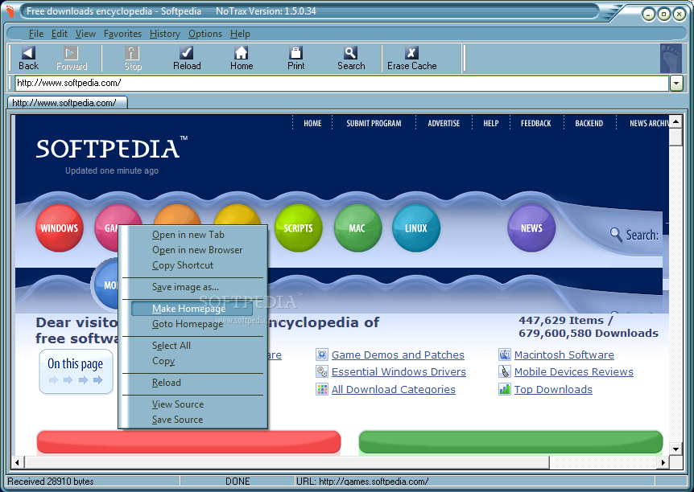Open the Edit menu
The width and height of the screenshot is (694, 492).
[60, 34]
